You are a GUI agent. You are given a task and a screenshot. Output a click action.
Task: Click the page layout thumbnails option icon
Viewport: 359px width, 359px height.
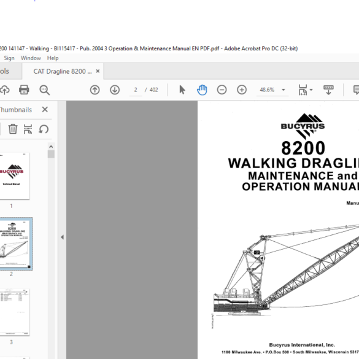point(28,129)
